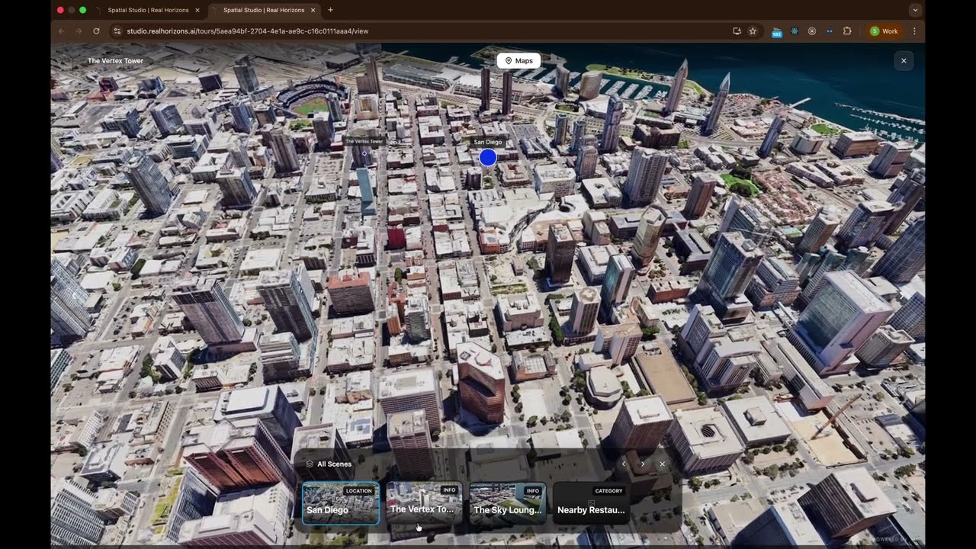Open The Vertex Tower info scene thumbnail
Screen dimensions: 976x549
pyautogui.click(x=424, y=502)
